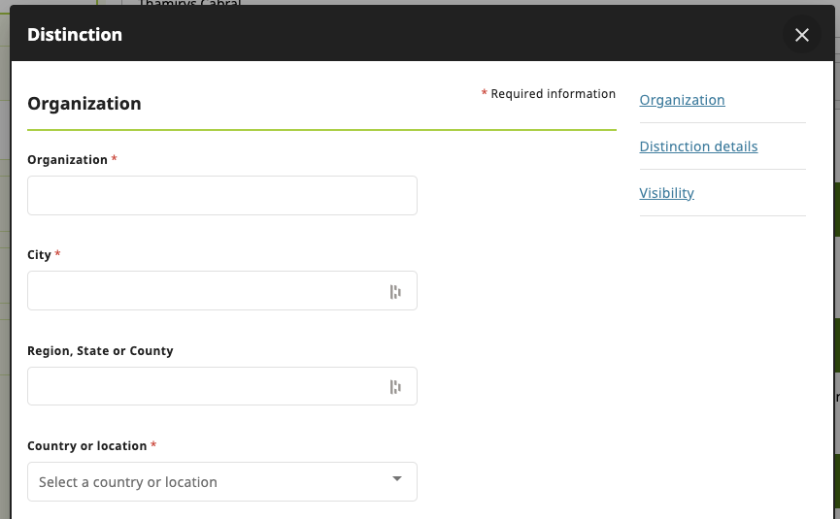Viewport: 840px width, 519px height.
Task: Click the Thamirys Cabral name behind the dialog
Action: click(189, 4)
